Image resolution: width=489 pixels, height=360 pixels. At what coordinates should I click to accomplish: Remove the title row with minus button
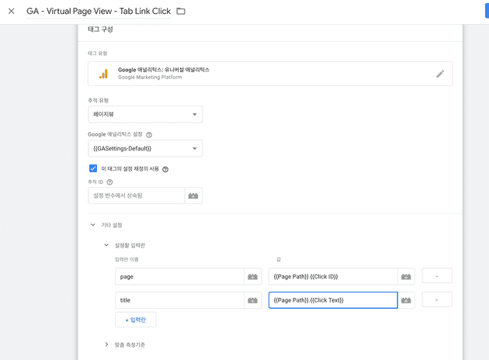tap(436, 300)
